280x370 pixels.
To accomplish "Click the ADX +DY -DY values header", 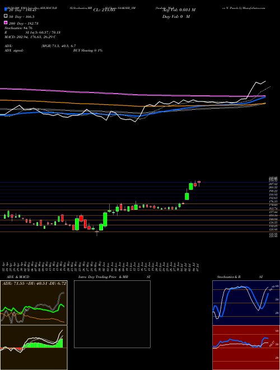I will pos(34,283).
